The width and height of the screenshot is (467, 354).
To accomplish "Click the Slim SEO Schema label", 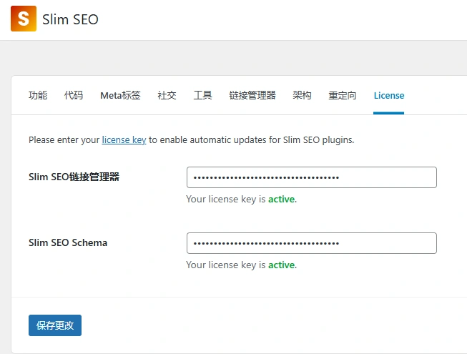I will tap(68, 242).
